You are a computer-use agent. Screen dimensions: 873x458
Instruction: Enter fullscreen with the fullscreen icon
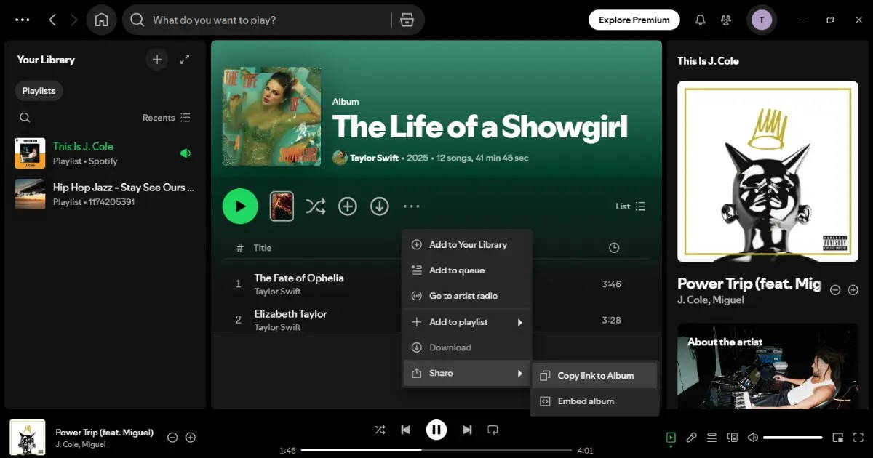(x=858, y=438)
